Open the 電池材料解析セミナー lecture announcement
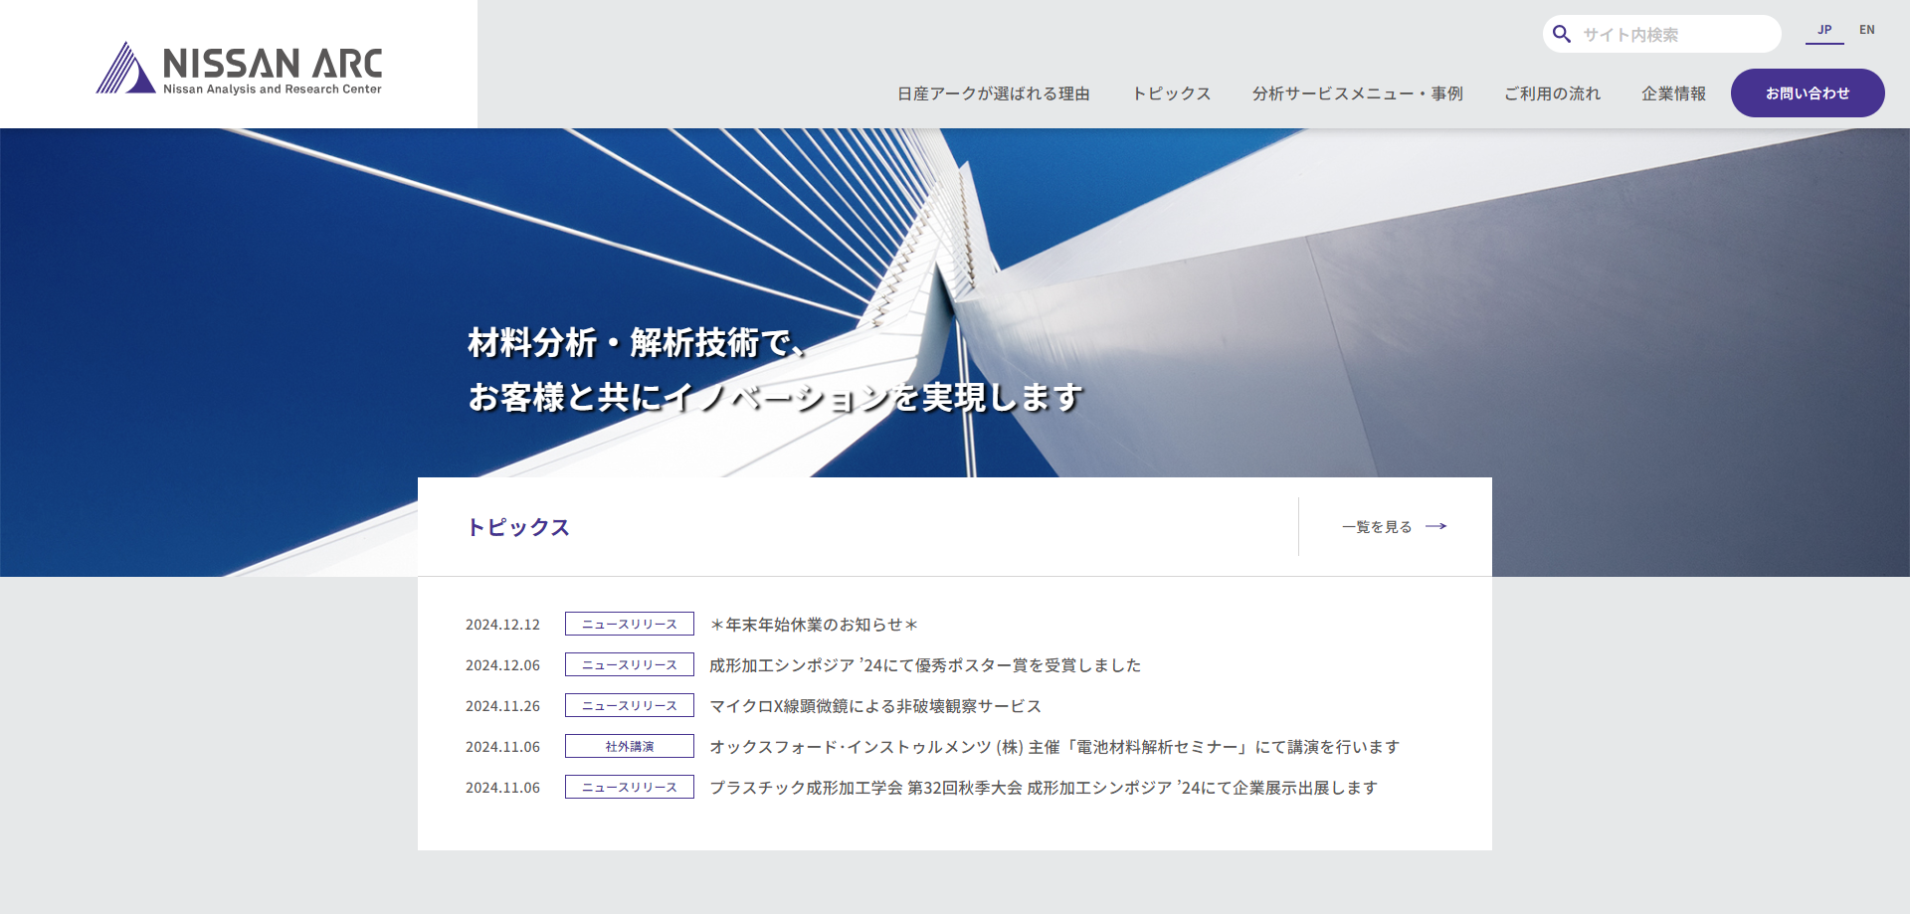Screen dimensions: 1910x914 point(1053,747)
